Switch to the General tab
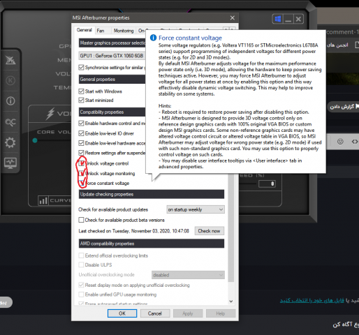This screenshot has width=359, height=335. (85, 30)
